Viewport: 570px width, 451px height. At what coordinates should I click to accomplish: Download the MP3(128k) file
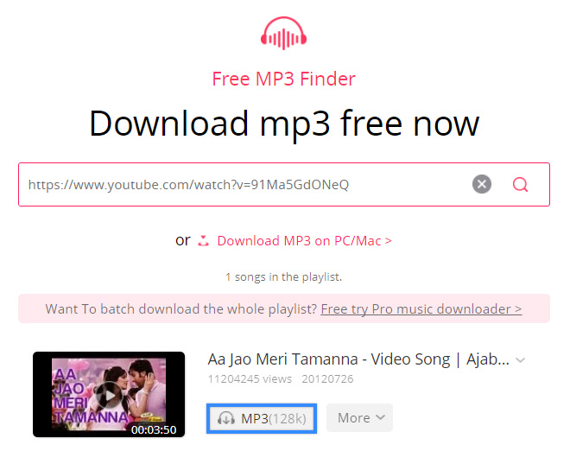point(262,419)
